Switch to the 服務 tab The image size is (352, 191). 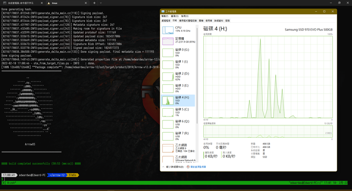coord(227,21)
